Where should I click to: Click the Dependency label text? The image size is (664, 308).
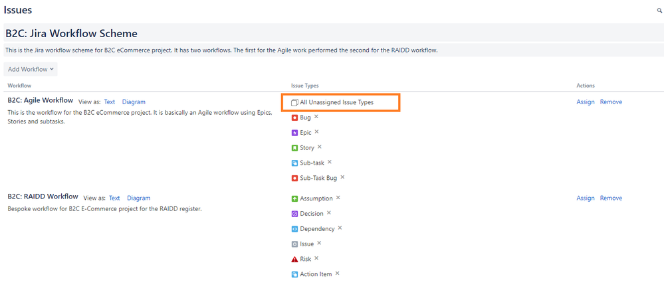(317, 229)
